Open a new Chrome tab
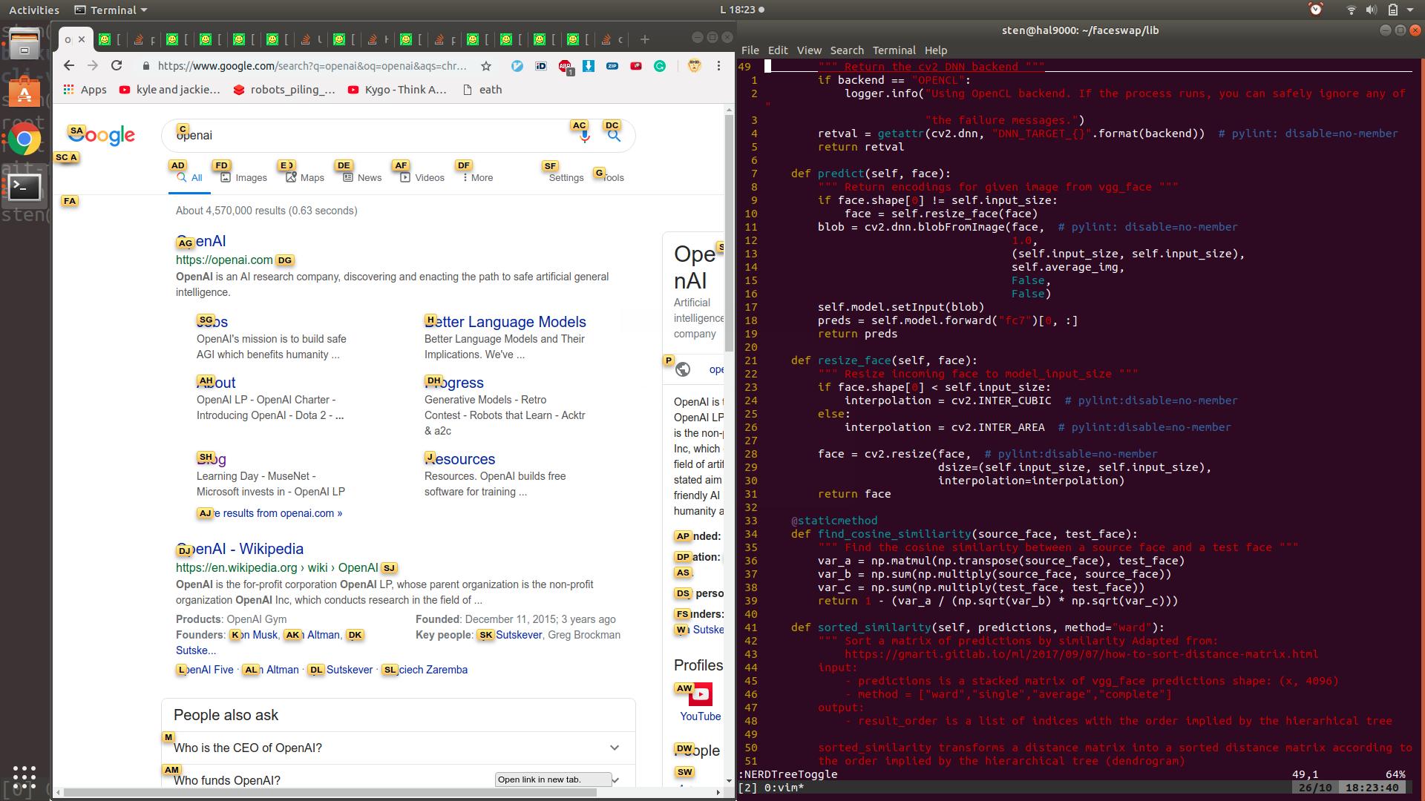Screen dimensions: 1425x801 pyautogui.click(x=645, y=39)
